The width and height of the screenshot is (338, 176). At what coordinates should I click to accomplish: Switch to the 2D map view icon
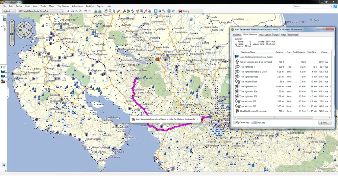point(156,11)
